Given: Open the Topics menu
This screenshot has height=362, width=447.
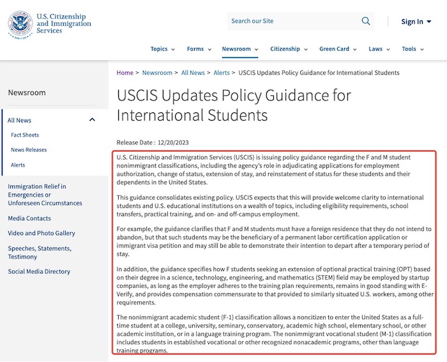Looking at the screenshot, I should pyautogui.click(x=162, y=49).
